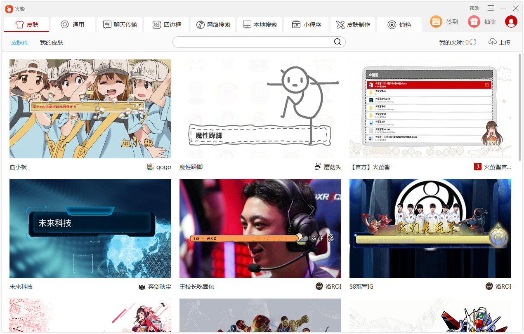Select the 魔性跺脚 skin thumbnail

(x=260, y=109)
